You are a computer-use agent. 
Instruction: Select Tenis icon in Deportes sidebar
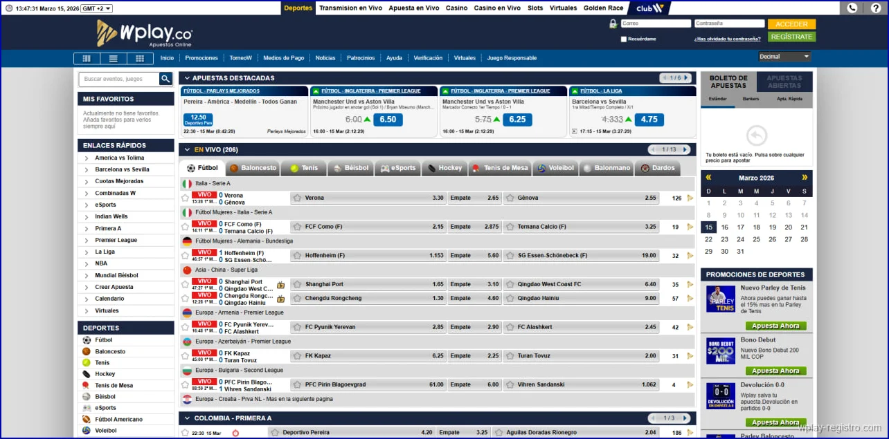point(87,362)
